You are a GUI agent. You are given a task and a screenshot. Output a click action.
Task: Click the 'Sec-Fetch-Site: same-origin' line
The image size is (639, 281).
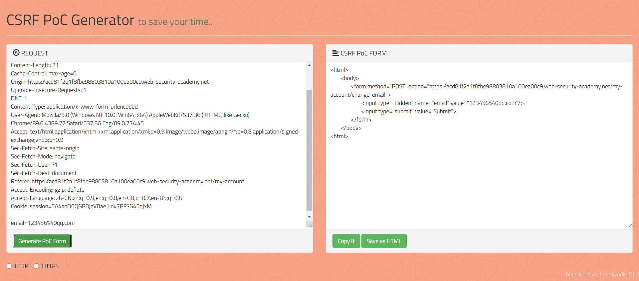point(45,148)
